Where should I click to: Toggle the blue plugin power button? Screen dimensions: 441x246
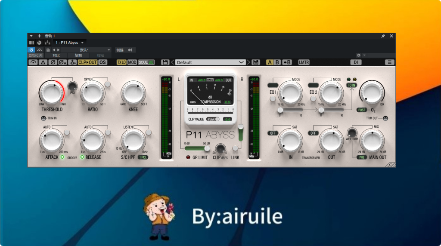[x=31, y=50]
